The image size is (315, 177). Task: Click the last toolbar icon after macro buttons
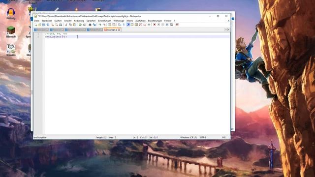click(x=177, y=25)
